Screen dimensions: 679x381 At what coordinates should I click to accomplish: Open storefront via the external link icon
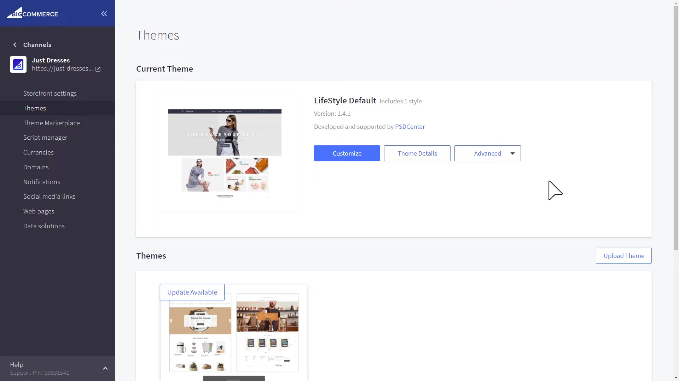[98, 69]
